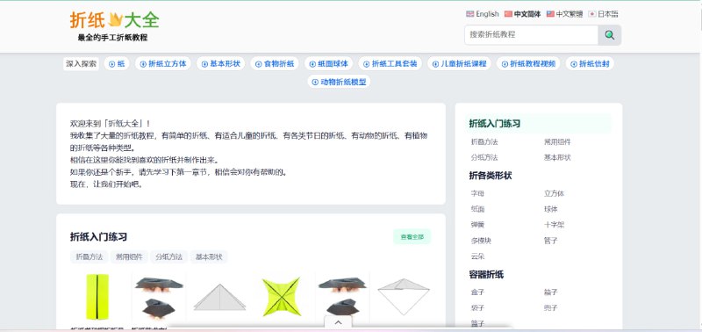Screen dimensions: 702x332
Task: Open sidebar link 十字架
Action: 554,225
